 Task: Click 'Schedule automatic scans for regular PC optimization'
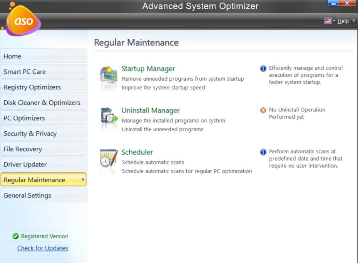[187, 171]
